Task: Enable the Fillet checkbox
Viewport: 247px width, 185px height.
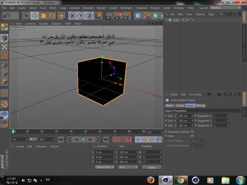Action: 192,136
